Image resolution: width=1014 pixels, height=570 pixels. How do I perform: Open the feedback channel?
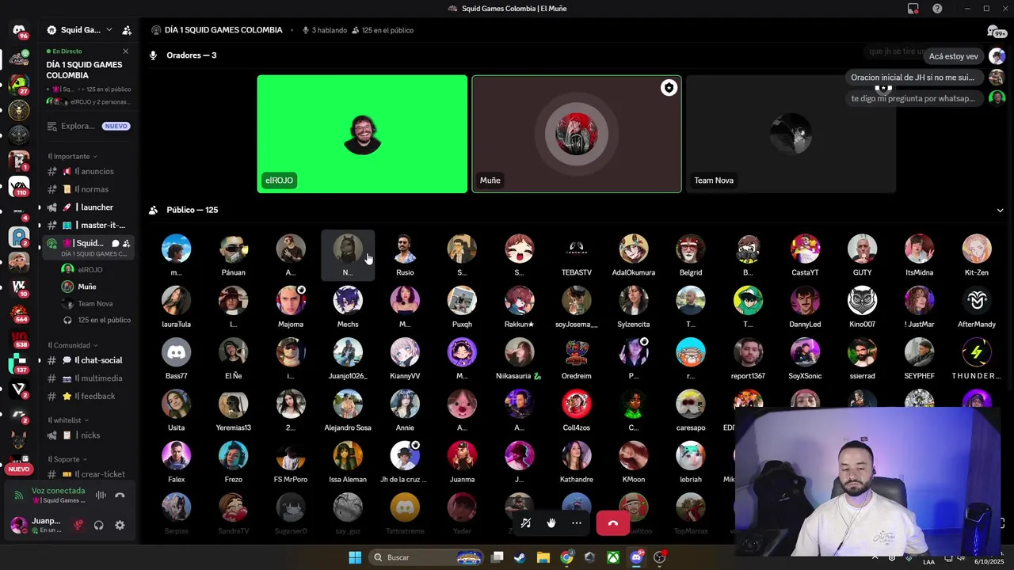[88, 396]
